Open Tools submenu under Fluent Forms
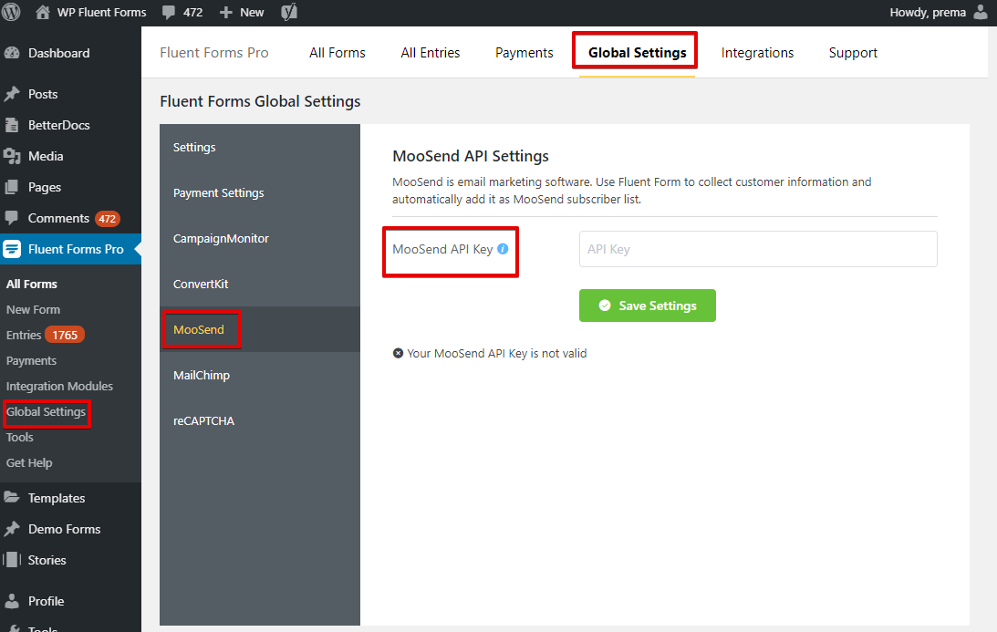Image resolution: width=997 pixels, height=632 pixels. coord(20,438)
